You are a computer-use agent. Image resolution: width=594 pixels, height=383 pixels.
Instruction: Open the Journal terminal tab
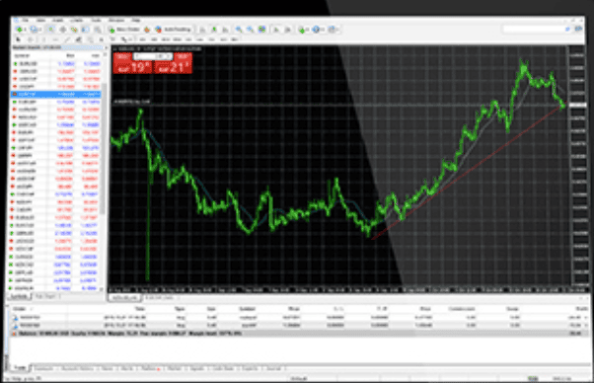click(273, 368)
